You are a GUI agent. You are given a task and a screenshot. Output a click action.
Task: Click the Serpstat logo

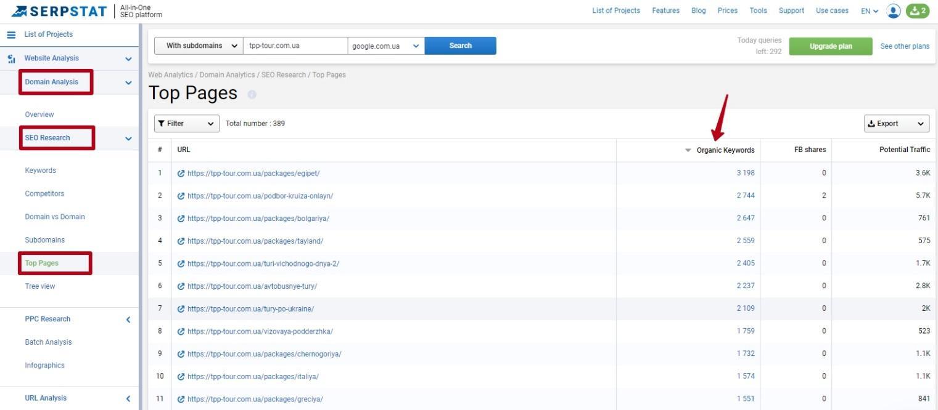pyautogui.click(x=59, y=11)
